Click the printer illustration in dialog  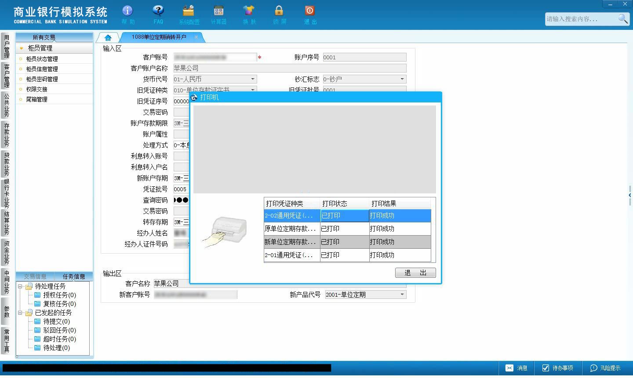[225, 232]
